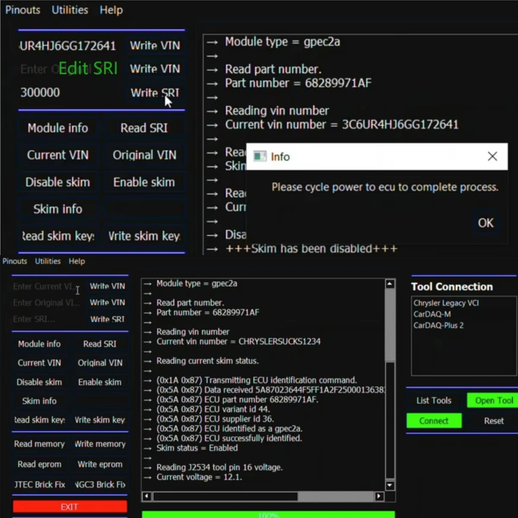Click the Write eprom button
The width and height of the screenshot is (518, 518).
(100, 464)
